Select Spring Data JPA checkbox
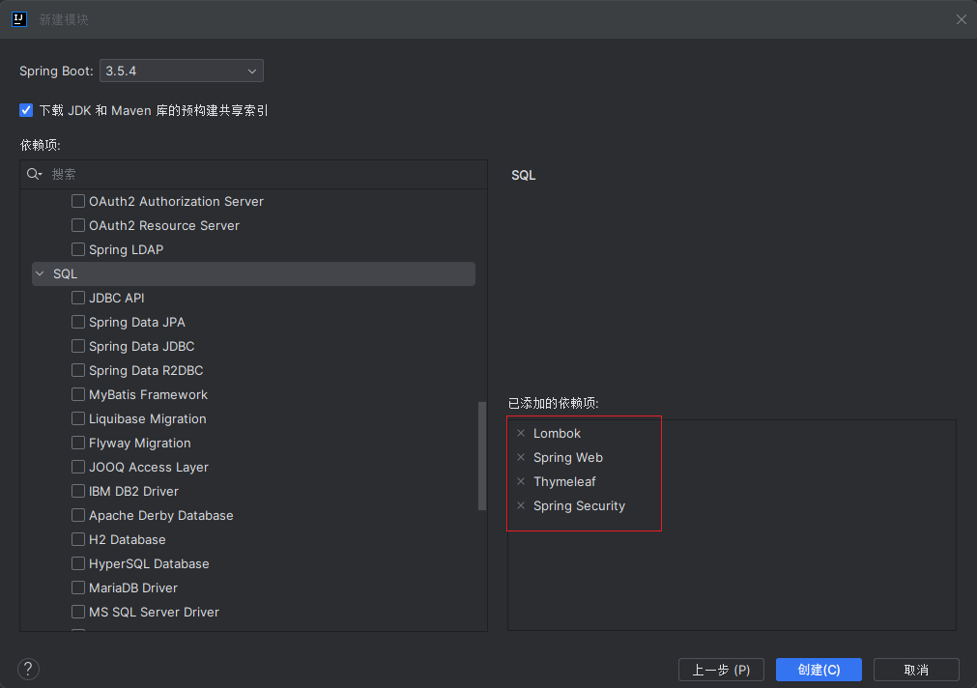This screenshot has width=977, height=688. 78,322
